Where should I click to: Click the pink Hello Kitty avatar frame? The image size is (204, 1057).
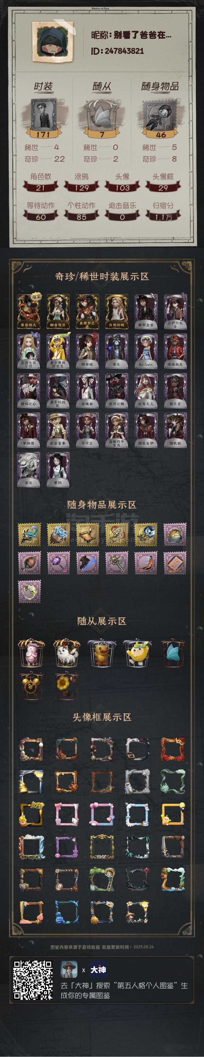67,814
